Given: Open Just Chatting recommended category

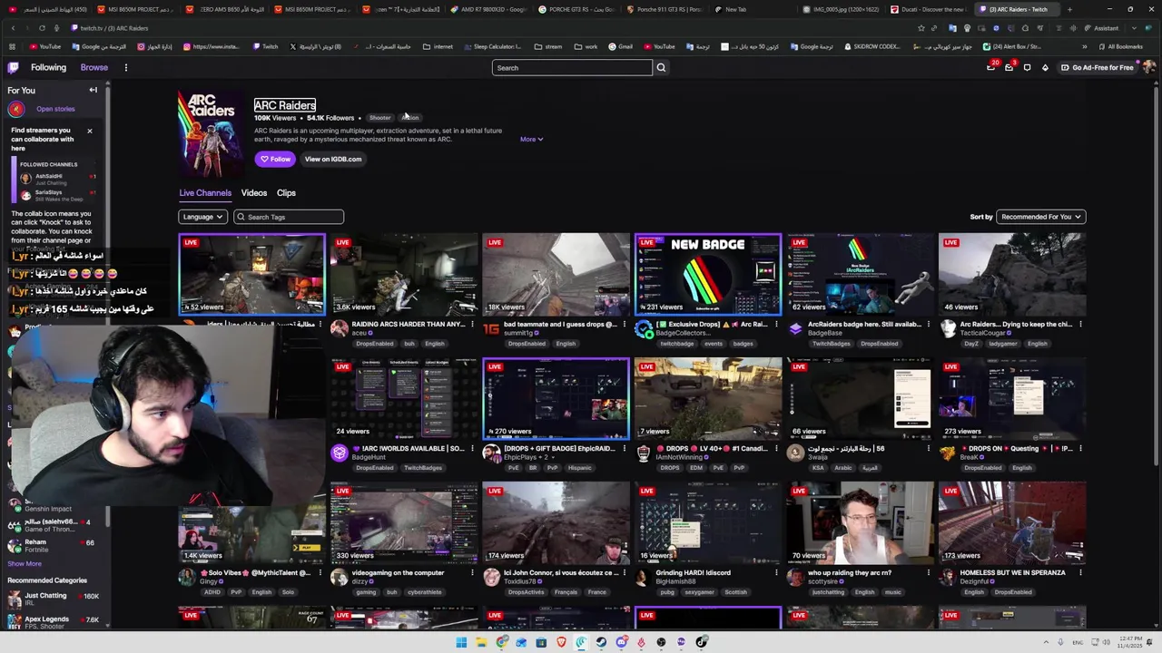Looking at the screenshot, I should tap(53, 599).
